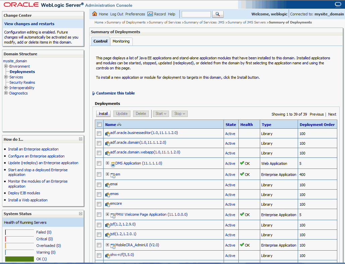Click the green OK checkmark for em
345x264 pixels.
click(x=242, y=174)
